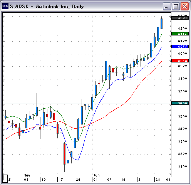Viewport: 191px width, 185px height.
Task: Click the Jun month label on time axis
Action: [96, 175]
